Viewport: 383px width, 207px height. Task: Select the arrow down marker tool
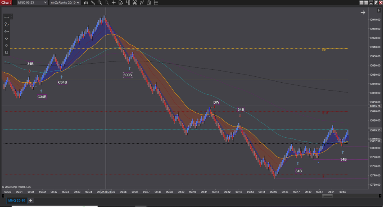tap(7, 38)
